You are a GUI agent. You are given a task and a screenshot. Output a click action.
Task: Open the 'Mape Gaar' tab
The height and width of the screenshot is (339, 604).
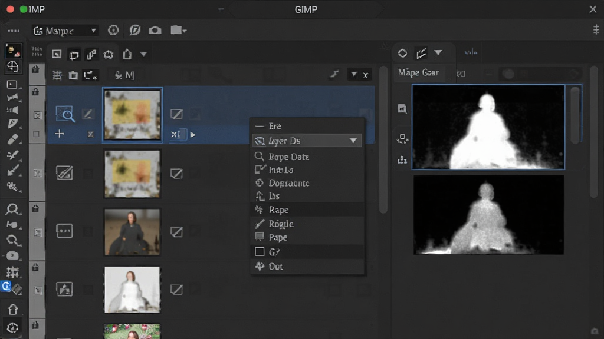(x=418, y=72)
